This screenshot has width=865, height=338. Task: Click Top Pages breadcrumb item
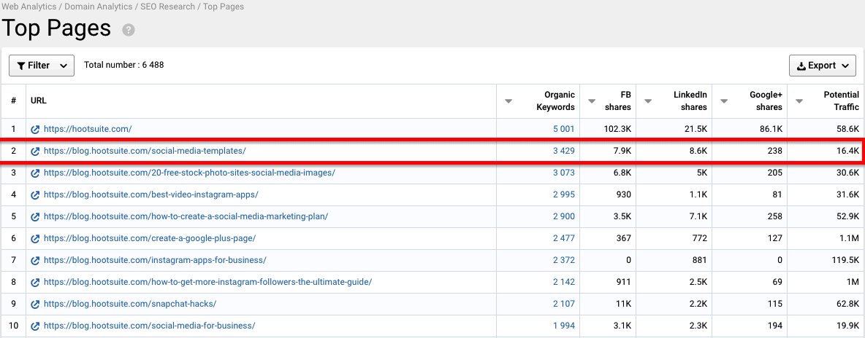[224, 7]
